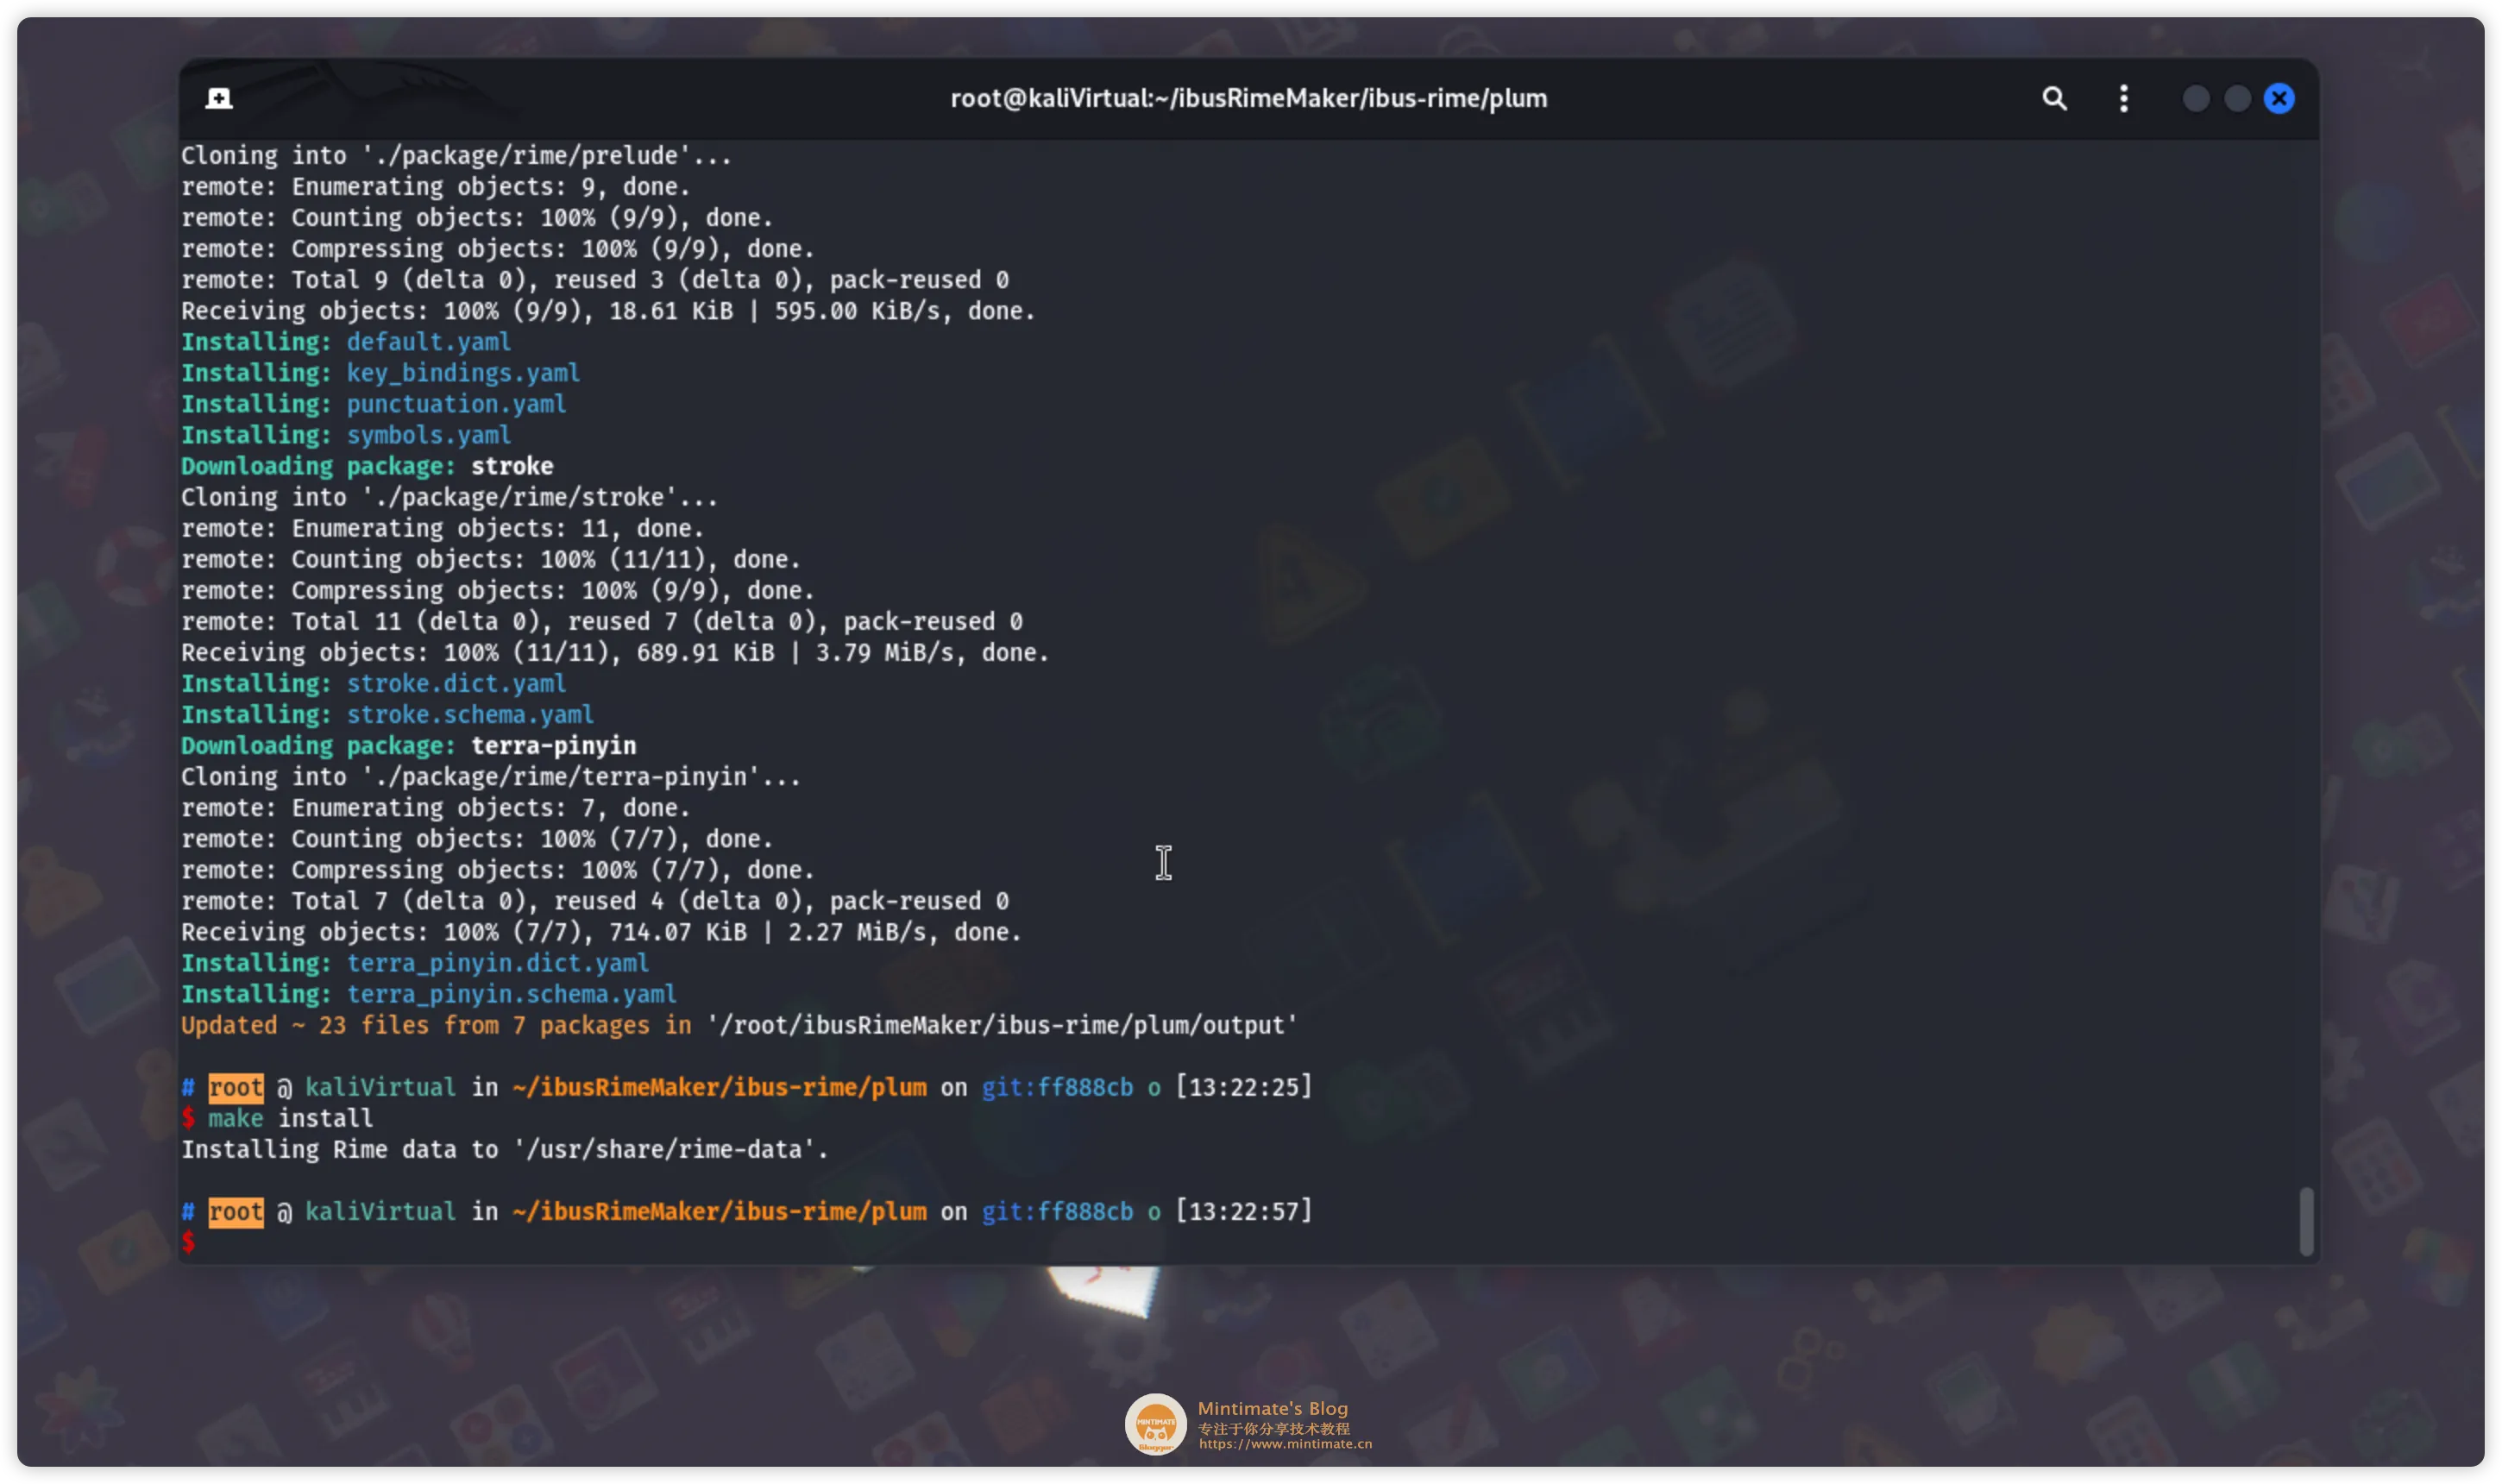This screenshot has width=2502, height=1484.
Task: Click "Cloning into './package/rime/terra-pinyin'" line
Action: click(x=491, y=776)
